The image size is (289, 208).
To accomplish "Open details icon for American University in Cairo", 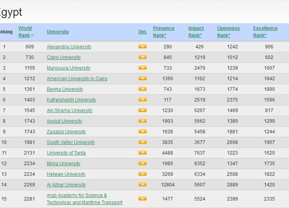I will pos(142,78).
